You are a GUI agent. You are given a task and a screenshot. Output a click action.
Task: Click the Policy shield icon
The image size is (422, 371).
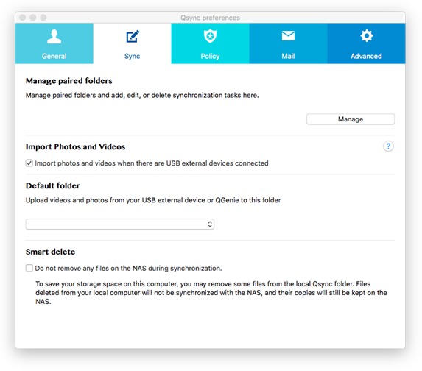point(210,36)
